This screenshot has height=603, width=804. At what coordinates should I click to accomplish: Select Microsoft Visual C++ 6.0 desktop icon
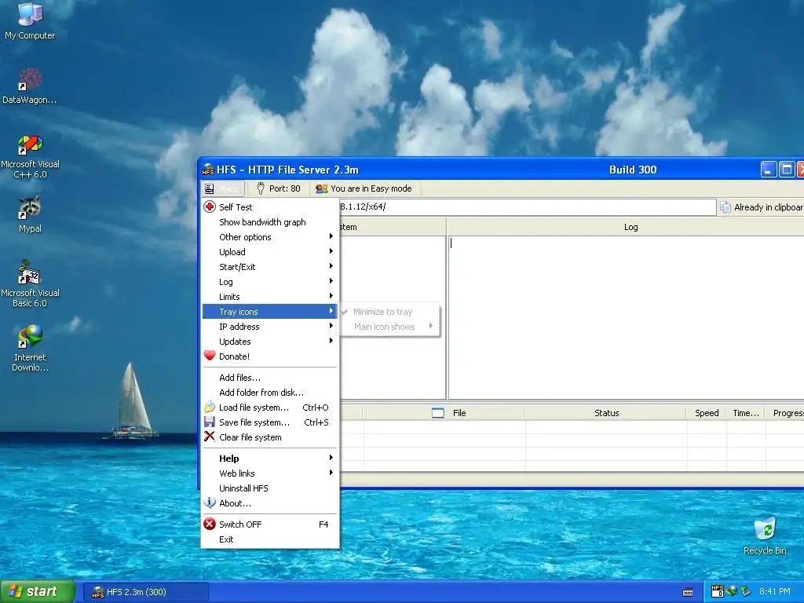point(30,156)
